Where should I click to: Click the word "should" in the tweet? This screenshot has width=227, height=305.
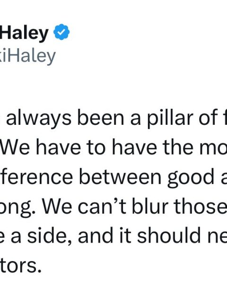pyautogui.click(x=169, y=235)
